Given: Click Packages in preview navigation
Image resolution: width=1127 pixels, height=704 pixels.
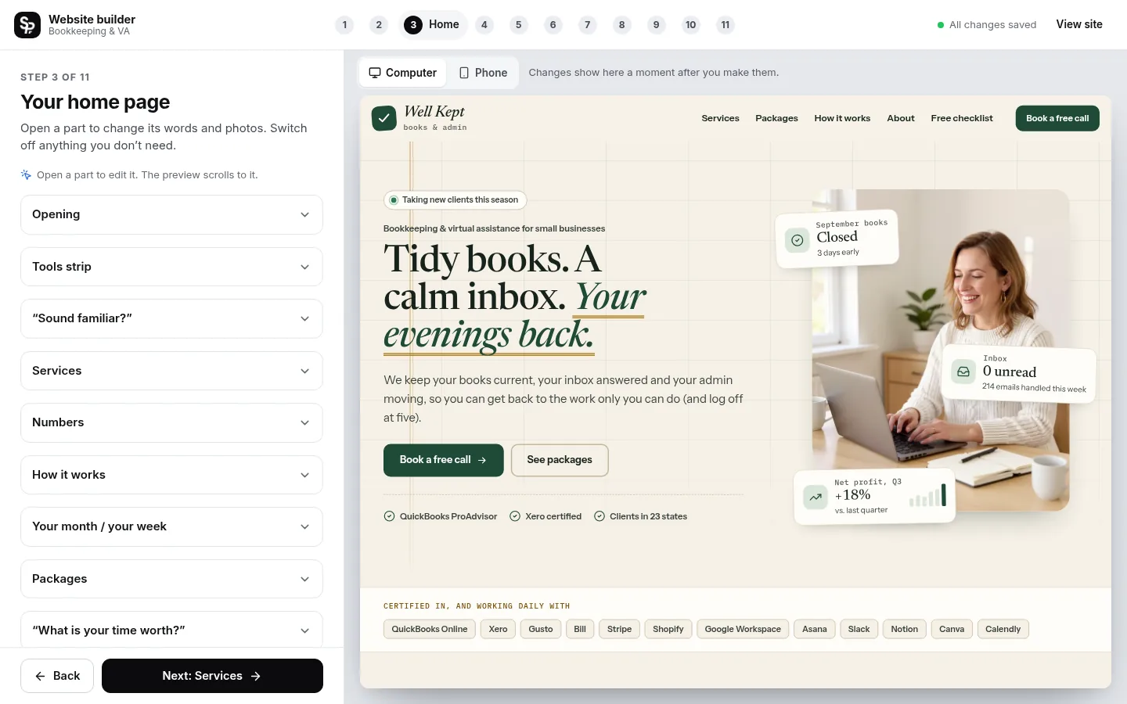Looking at the screenshot, I should [x=776, y=118].
